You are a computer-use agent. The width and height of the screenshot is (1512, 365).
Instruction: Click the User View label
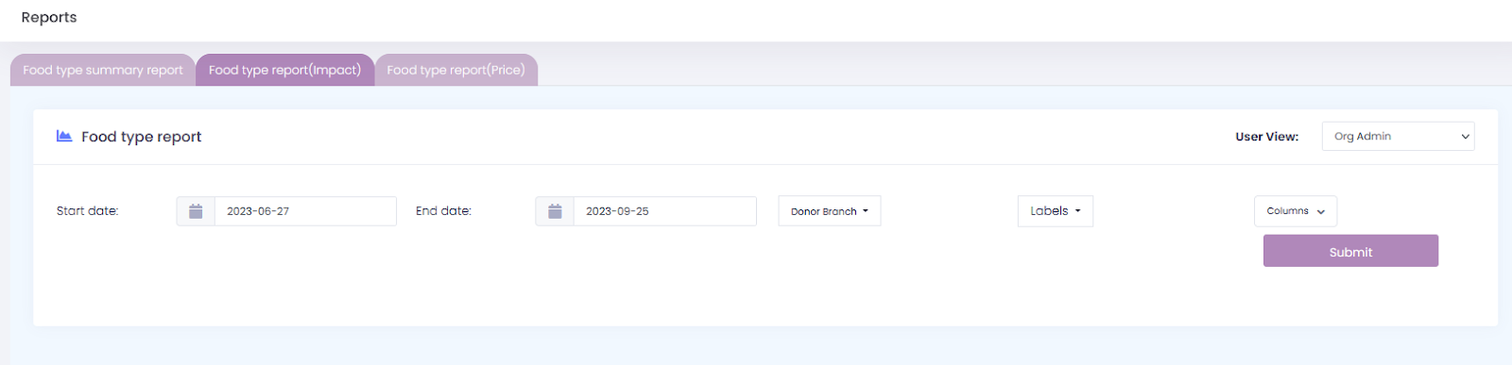click(1266, 137)
